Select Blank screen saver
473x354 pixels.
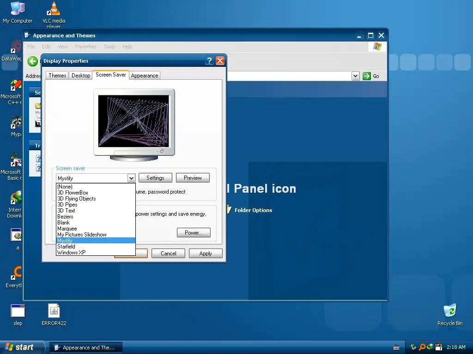[x=96, y=223]
